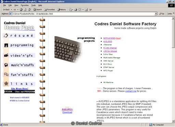Viewport: 175px width, 127px height.
Task: Follow the NETFILESEND project link
Action: [109, 38]
